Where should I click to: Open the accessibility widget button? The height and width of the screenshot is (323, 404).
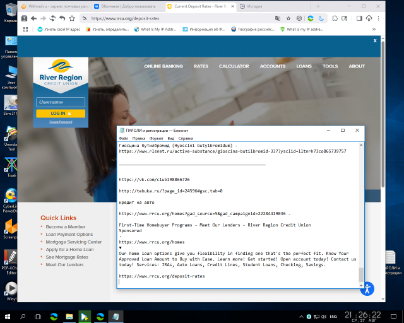pyautogui.click(x=367, y=289)
